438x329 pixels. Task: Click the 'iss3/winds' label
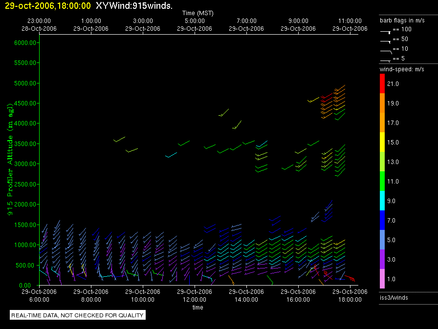coord(394,298)
